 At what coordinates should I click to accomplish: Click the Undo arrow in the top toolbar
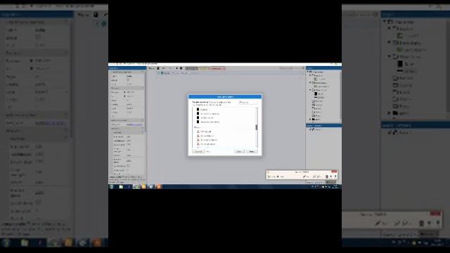pyautogui.click(x=164, y=68)
